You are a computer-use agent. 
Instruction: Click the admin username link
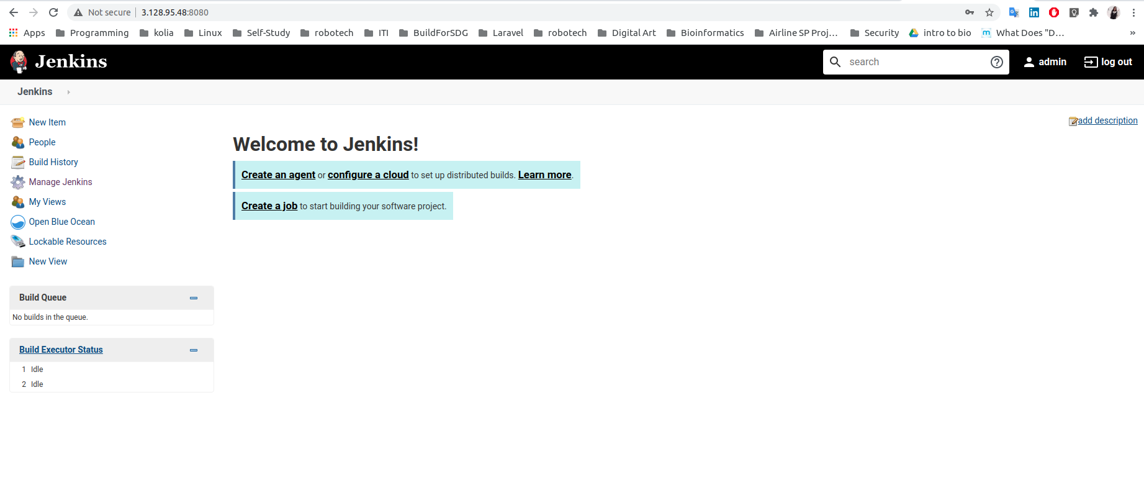(1052, 62)
